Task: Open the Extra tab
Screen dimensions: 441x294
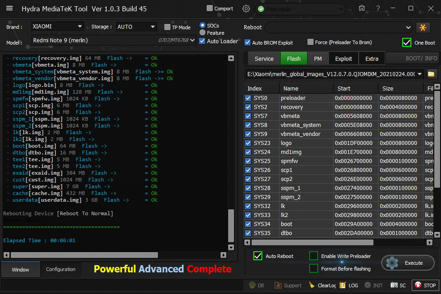Action: (372, 59)
